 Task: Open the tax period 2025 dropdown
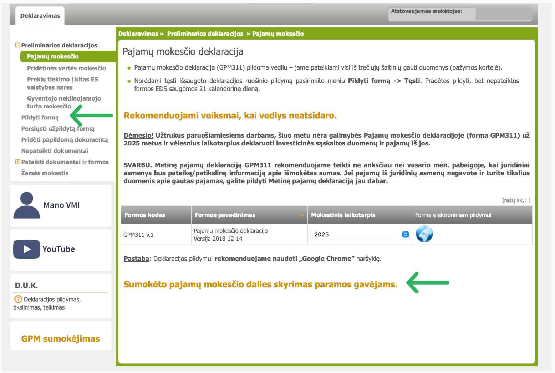(x=360, y=234)
